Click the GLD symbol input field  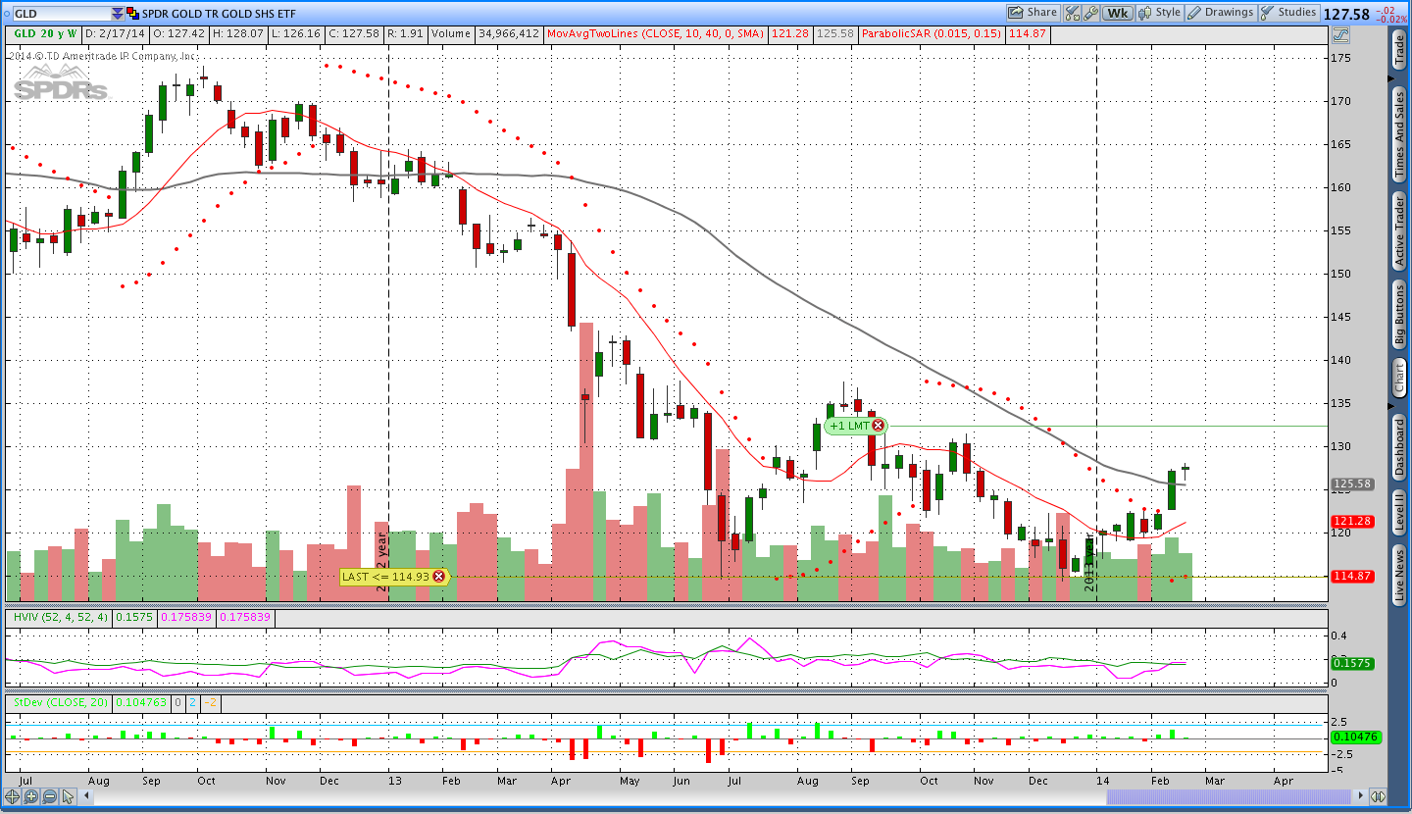click(62, 14)
